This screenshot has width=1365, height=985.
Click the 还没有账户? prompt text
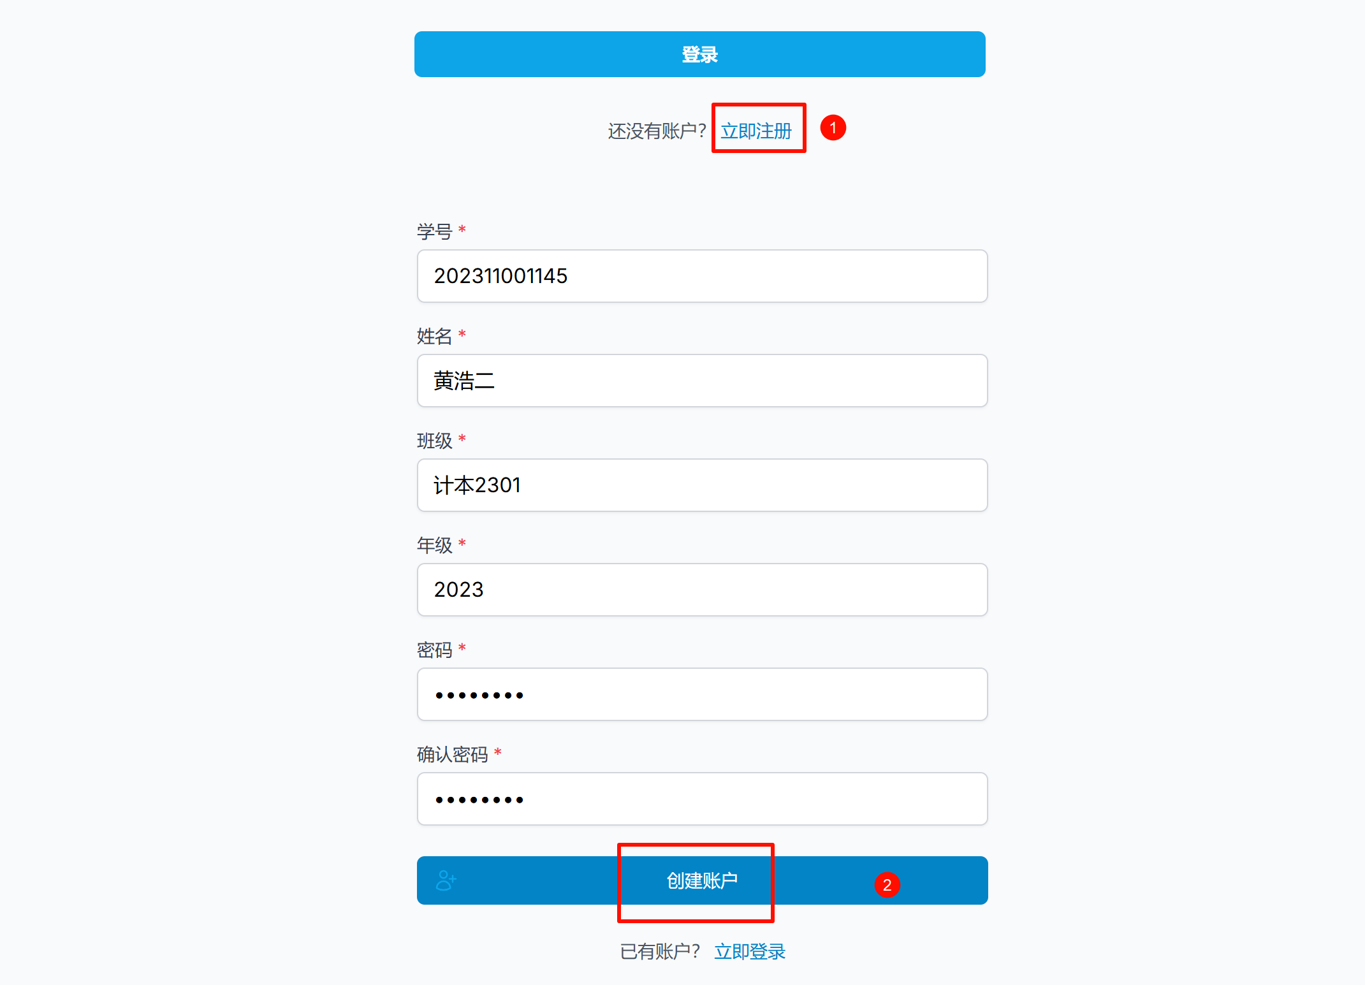point(657,131)
